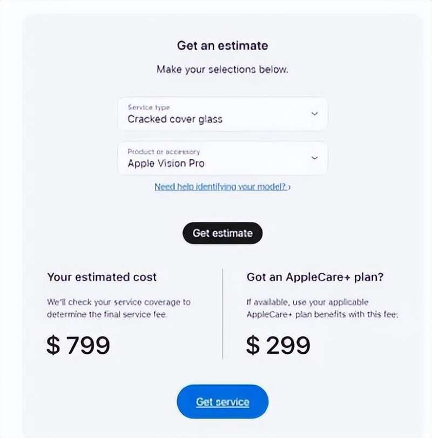Click the small Service type label

pyautogui.click(x=148, y=107)
